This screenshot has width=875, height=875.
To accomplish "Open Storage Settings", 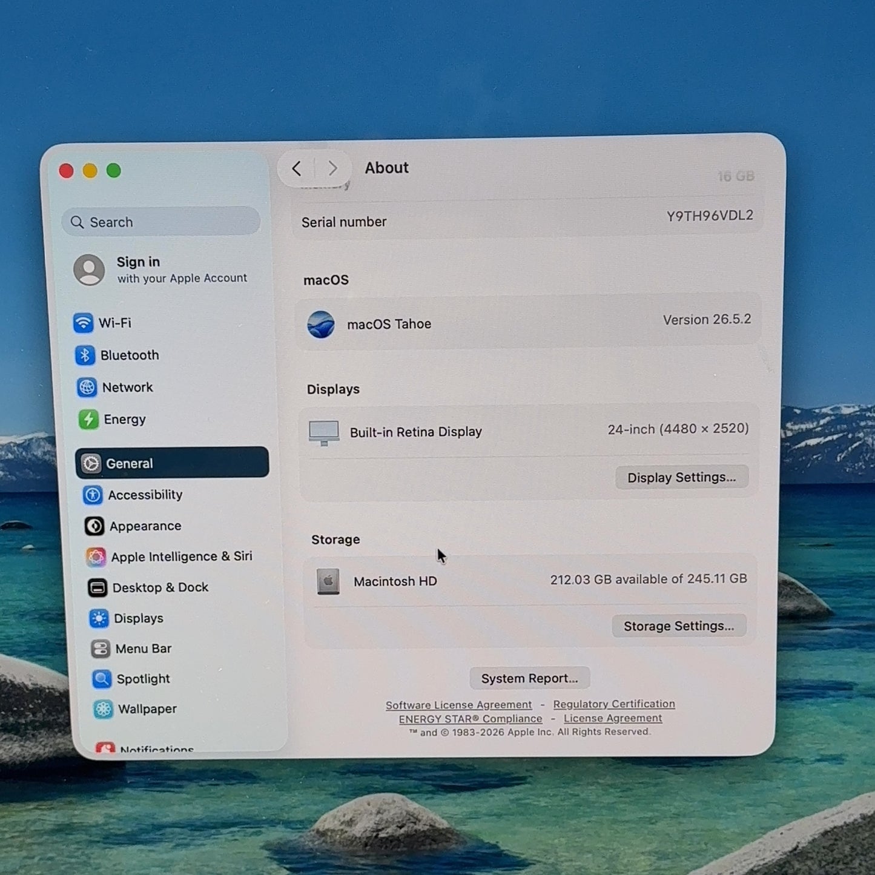I will [679, 626].
